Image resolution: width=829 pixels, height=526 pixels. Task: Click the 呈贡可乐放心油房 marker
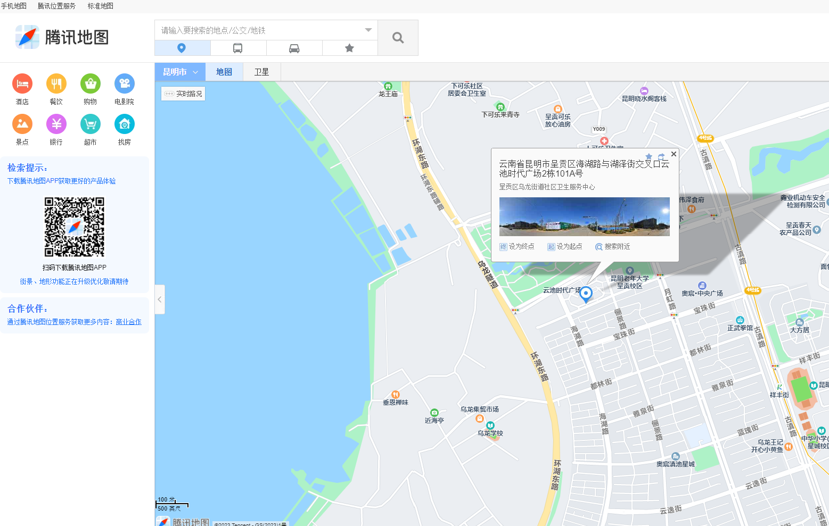[x=558, y=109]
